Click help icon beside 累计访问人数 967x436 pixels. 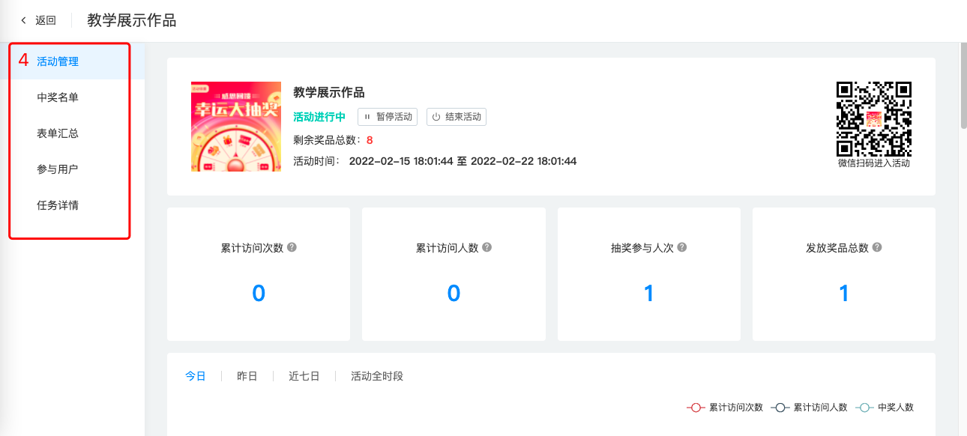coord(487,247)
